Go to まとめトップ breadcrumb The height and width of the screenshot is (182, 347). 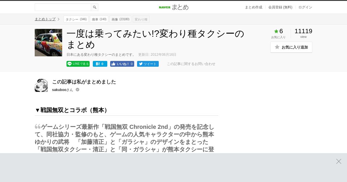pos(45,19)
